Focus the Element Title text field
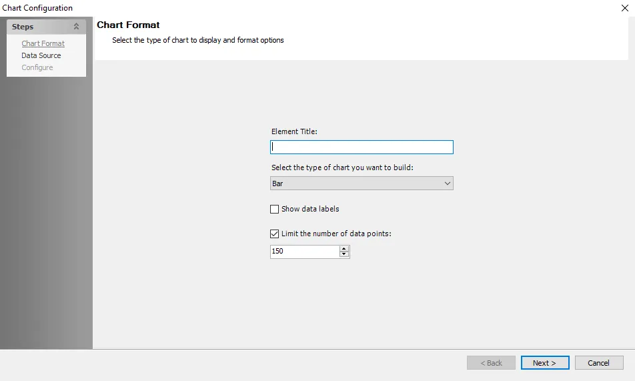Screen dimensions: 635x381 point(362,147)
